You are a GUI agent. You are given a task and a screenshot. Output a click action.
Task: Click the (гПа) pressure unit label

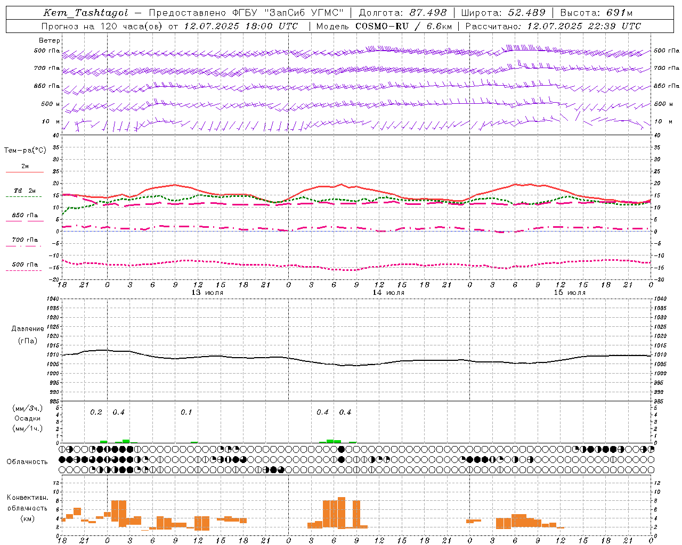click(x=28, y=341)
